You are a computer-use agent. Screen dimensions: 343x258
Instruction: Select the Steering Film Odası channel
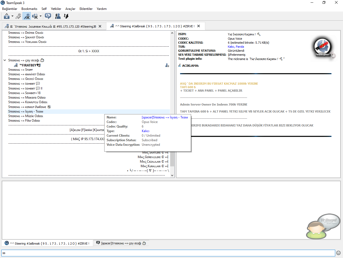[x=24, y=121]
